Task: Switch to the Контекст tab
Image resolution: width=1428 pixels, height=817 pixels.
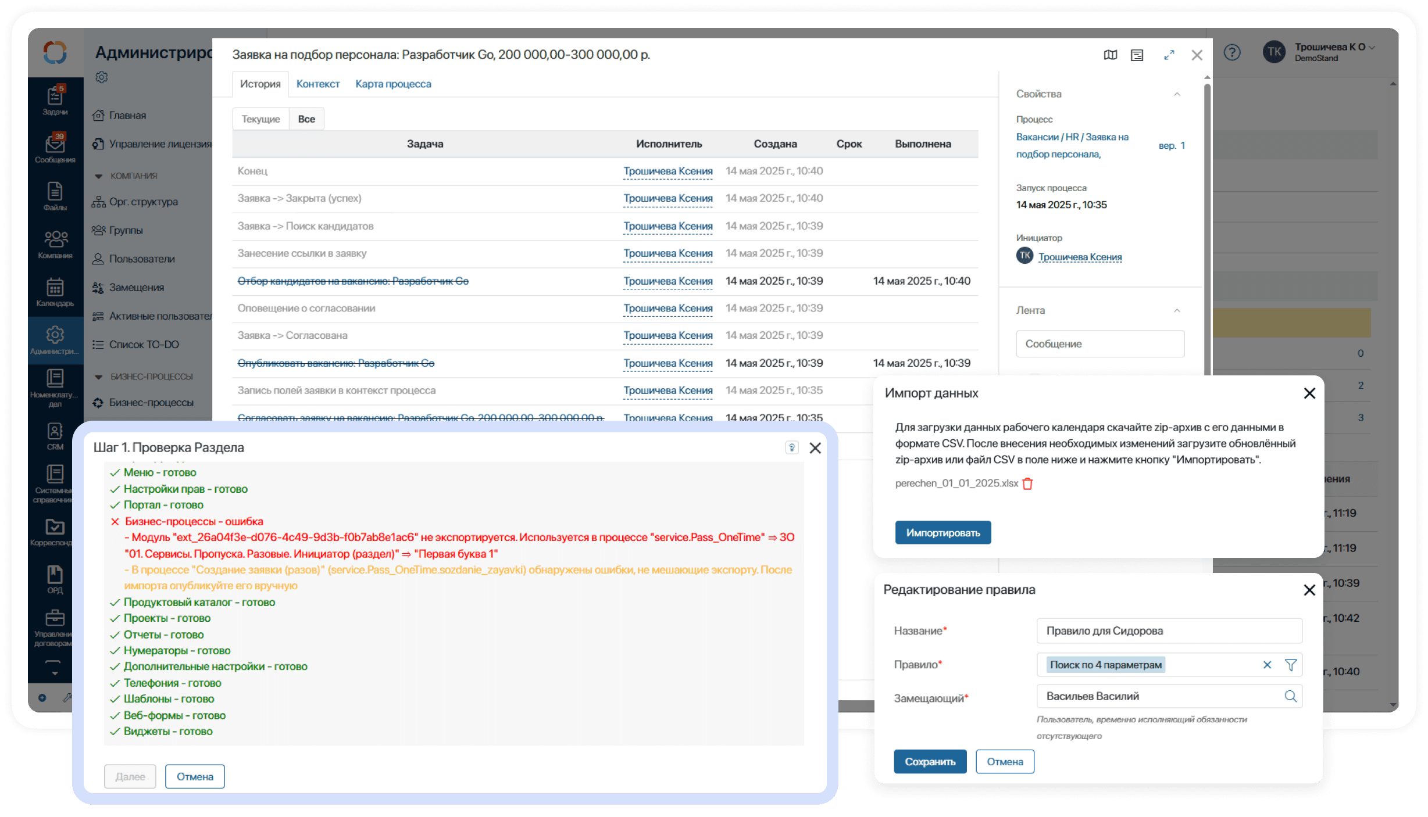Action: pyautogui.click(x=317, y=84)
